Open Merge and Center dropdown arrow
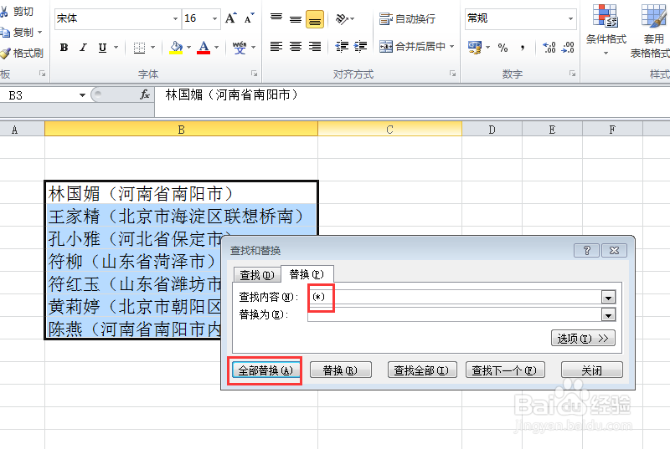670x449 pixels. 451,46
